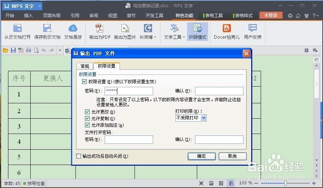This screenshot has height=188, width=323.
Task: Export as PDF (输出为PDF) ribbon icon
Action: point(100,31)
